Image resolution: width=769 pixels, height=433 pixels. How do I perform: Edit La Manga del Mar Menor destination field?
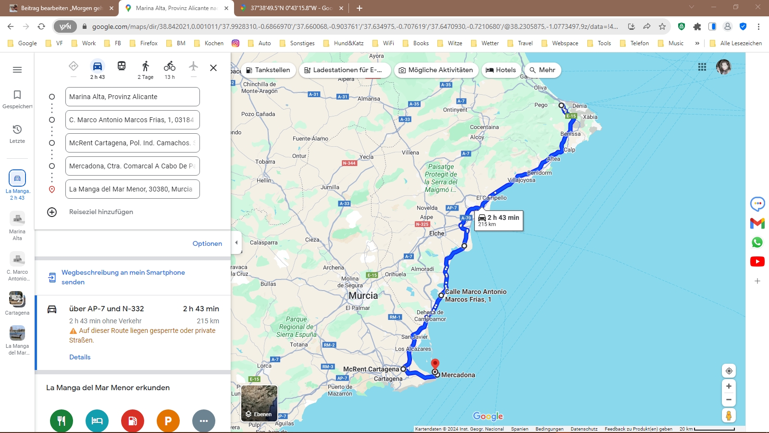pos(133,189)
